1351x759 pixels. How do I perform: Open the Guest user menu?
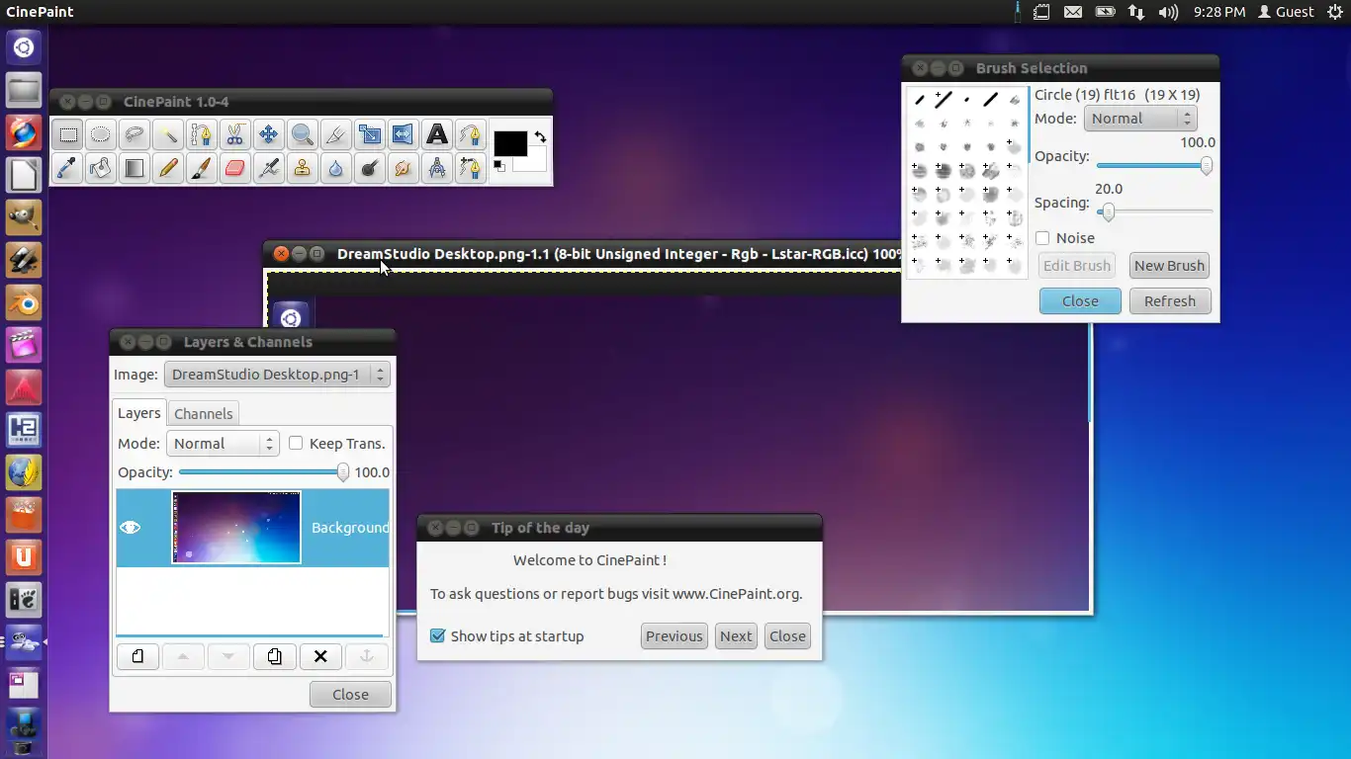[1285, 12]
